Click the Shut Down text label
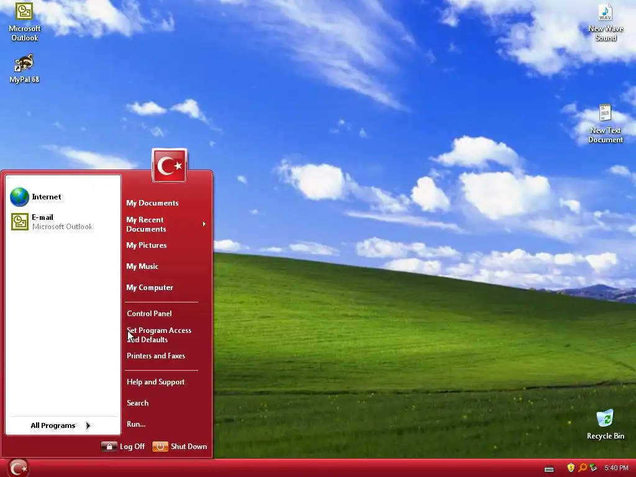This screenshot has width=636, height=477. (x=189, y=447)
